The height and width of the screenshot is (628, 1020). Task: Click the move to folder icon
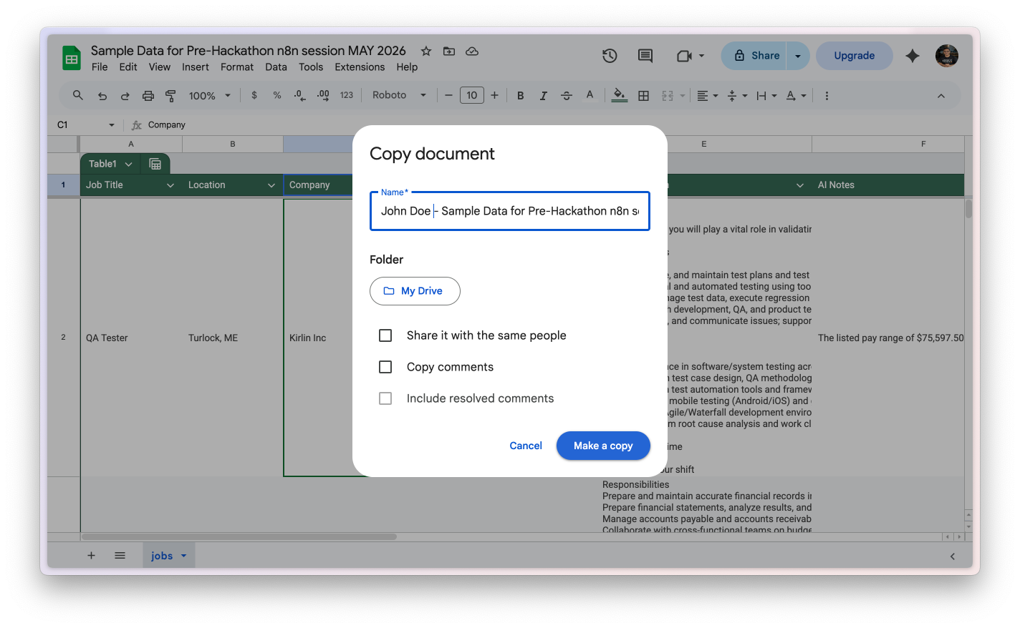coord(449,51)
